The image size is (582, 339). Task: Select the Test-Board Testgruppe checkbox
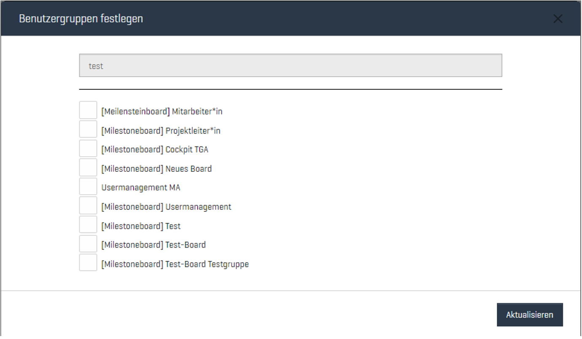[x=88, y=263]
